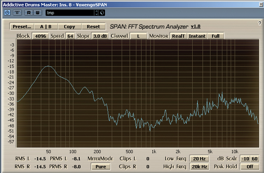Click the Clips R counter value
The height and width of the screenshot is (173, 264).
148,167
